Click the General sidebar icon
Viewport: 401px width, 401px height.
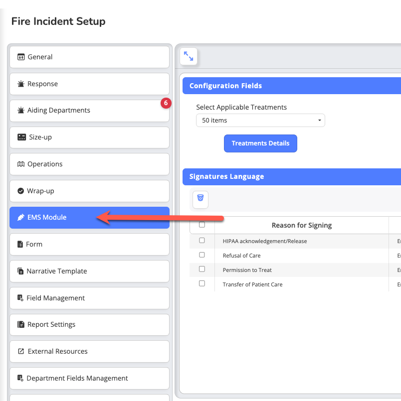pyautogui.click(x=21, y=57)
